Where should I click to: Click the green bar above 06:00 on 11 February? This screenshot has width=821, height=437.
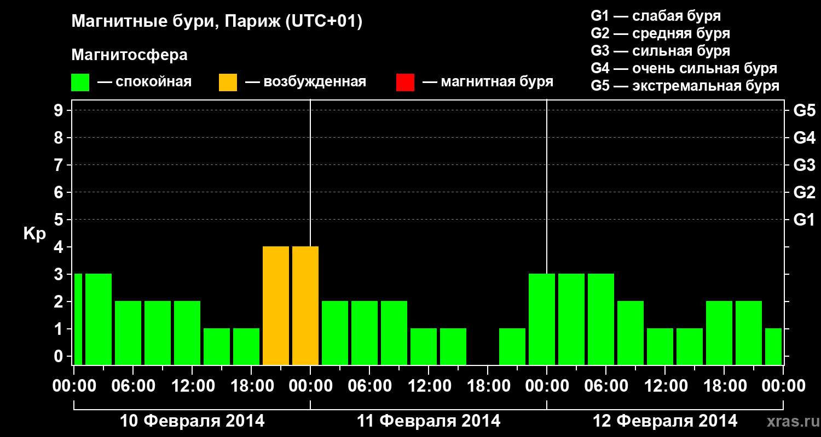(x=365, y=333)
